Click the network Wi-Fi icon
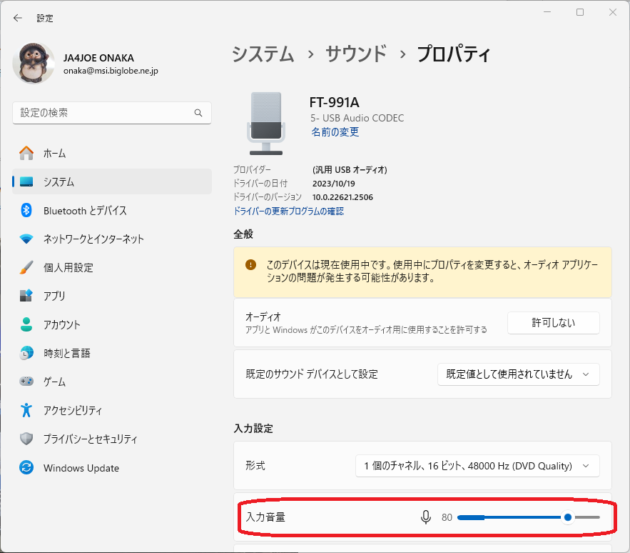 point(26,239)
